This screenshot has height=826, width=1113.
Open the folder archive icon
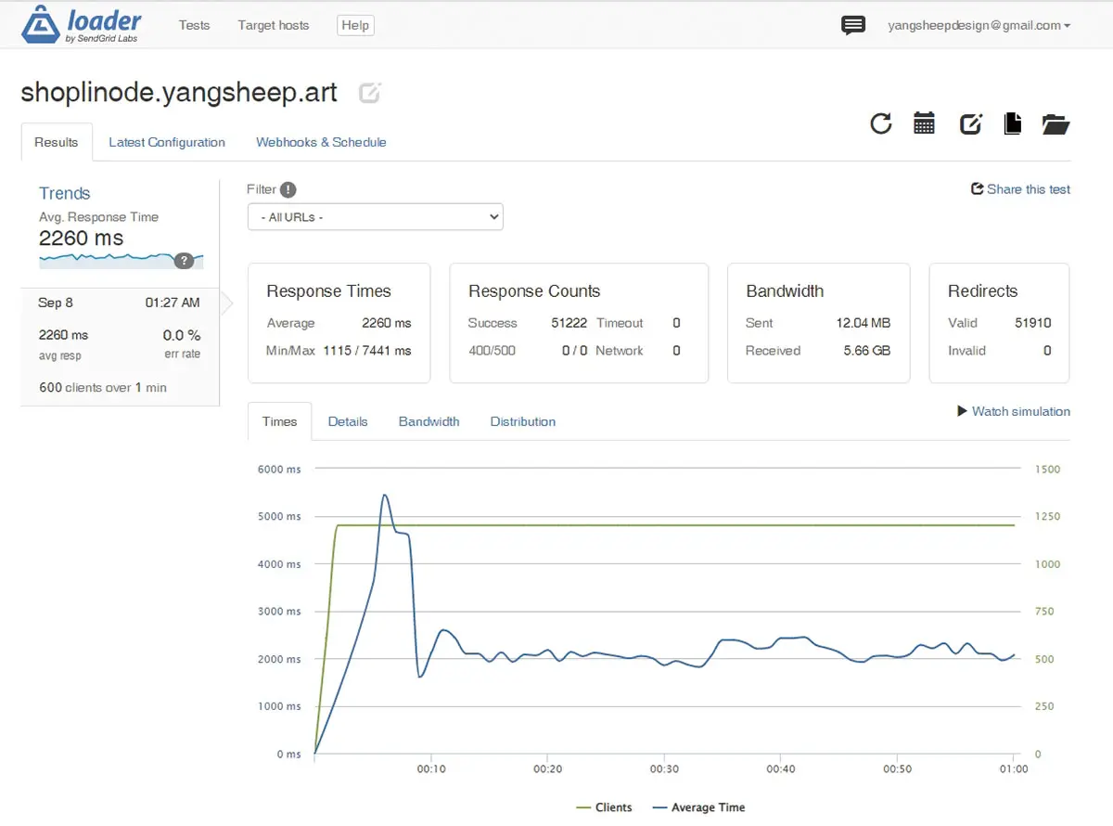[1055, 123]
